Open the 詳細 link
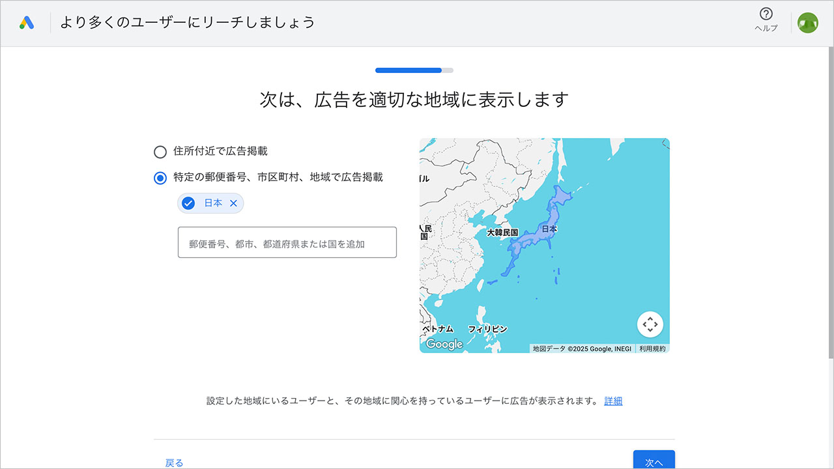This screenshot has height=469, width=834. [x=612, y=401]
